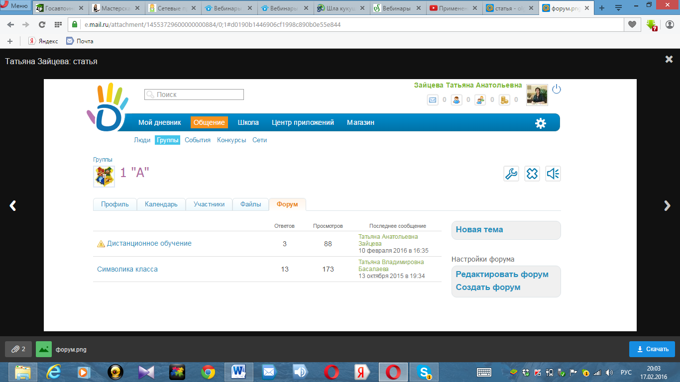The height and width of the screenshot is (382, 680).
Task: Click the next image right arrow
Action: pyautogui.click(x=668, y=206)
